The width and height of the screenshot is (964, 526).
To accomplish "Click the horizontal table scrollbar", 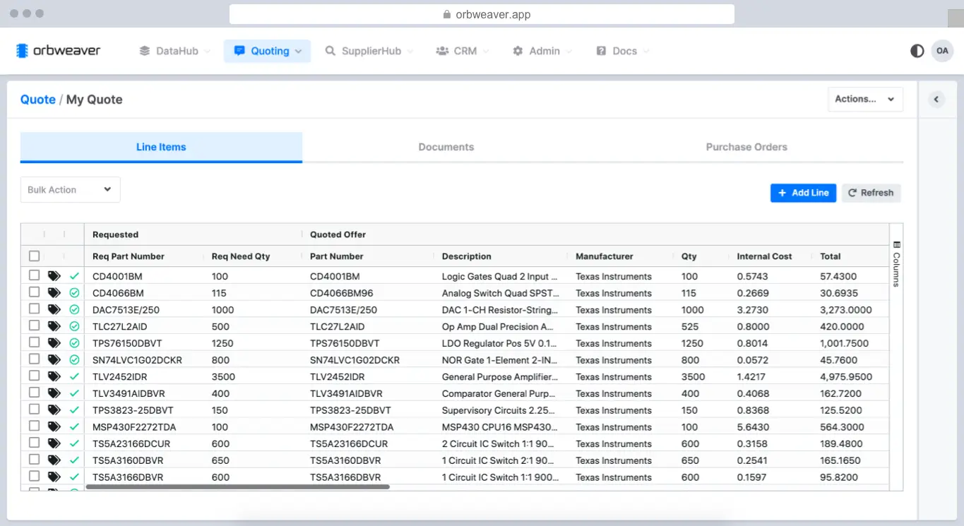I will coord(237,486).
